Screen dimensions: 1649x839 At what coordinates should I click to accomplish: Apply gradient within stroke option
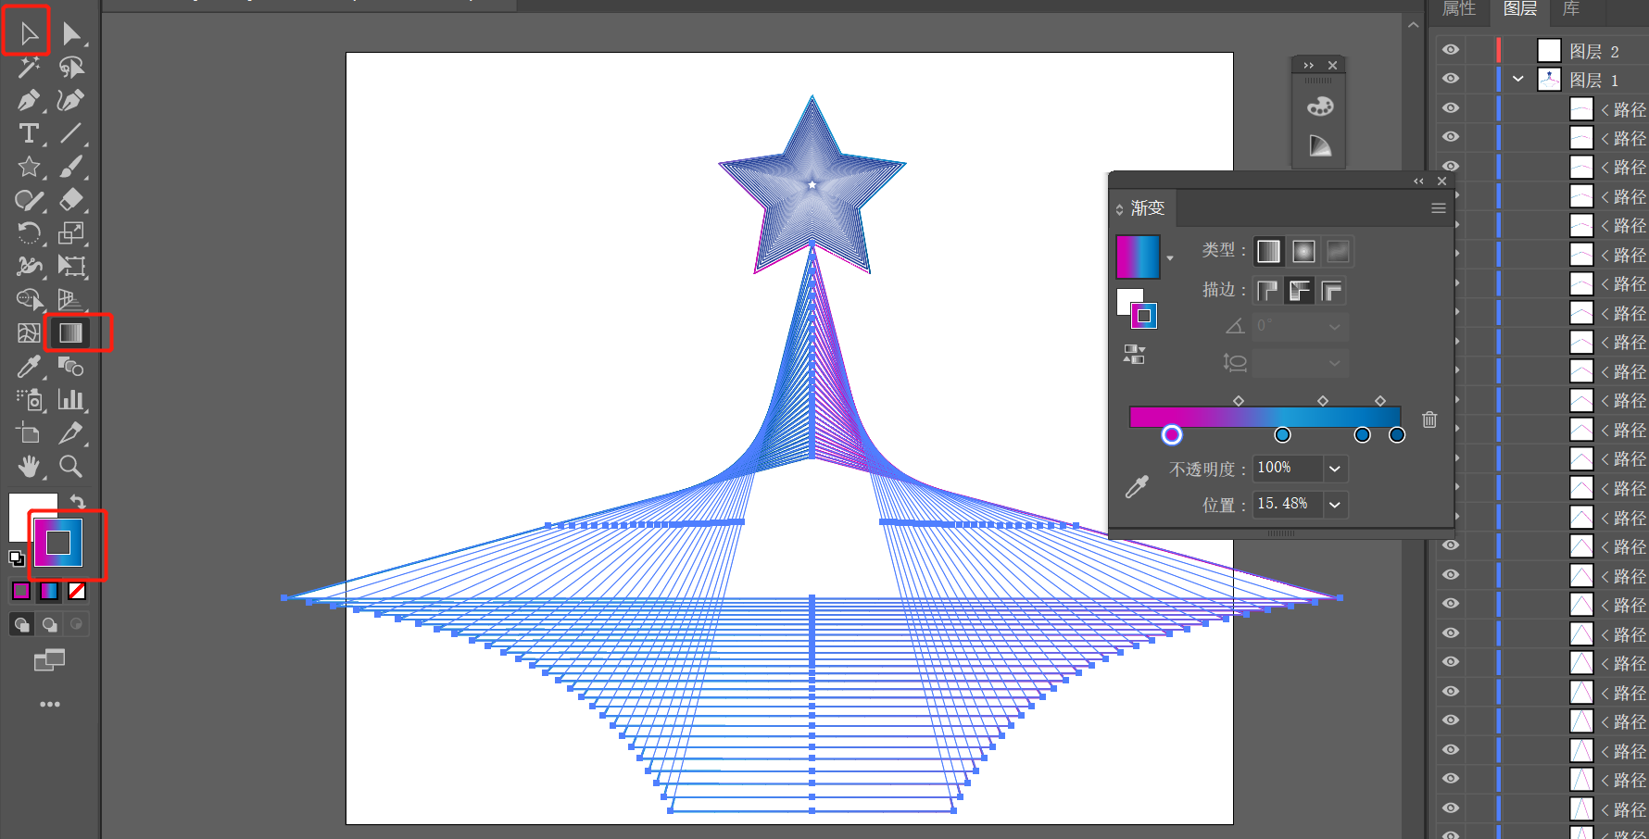1267,291
